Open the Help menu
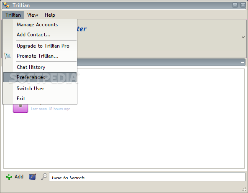 50,15
